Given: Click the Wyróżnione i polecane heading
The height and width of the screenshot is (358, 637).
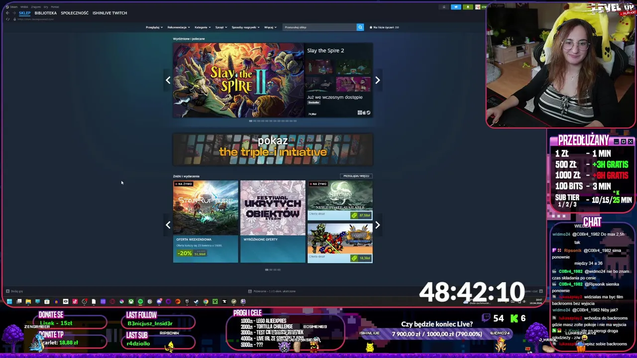Looking at the screenshot, I should [x=189, y=38].
